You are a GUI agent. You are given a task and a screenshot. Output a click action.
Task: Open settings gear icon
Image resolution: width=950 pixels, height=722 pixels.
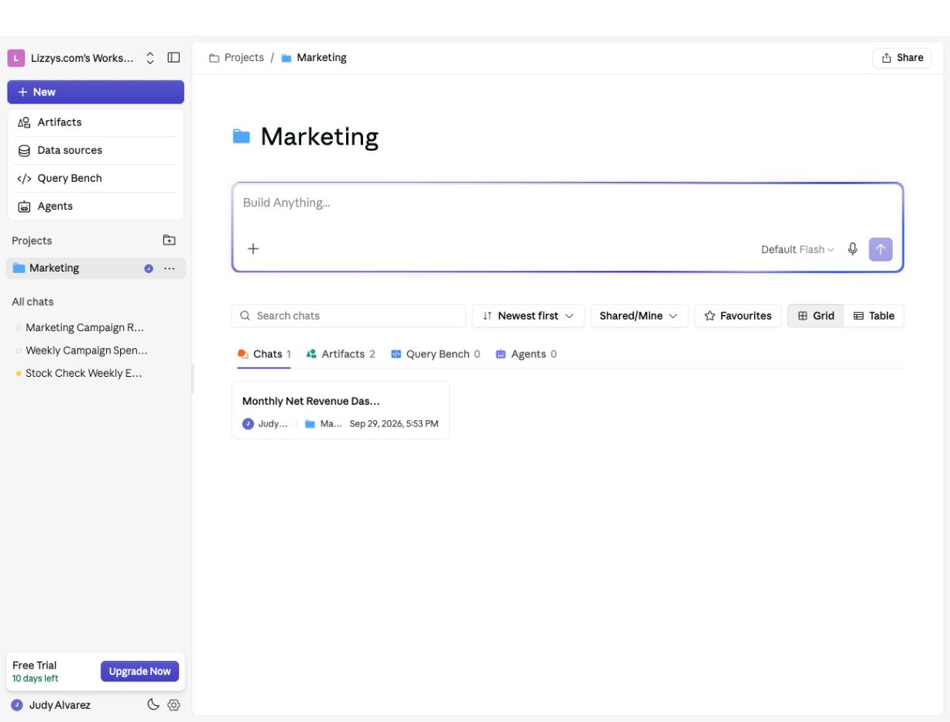coord(173,705)
